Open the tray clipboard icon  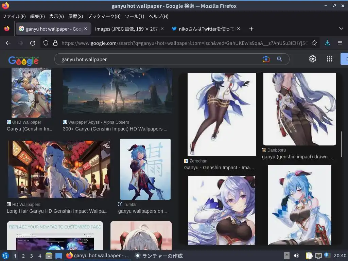[x=309, y=256]
